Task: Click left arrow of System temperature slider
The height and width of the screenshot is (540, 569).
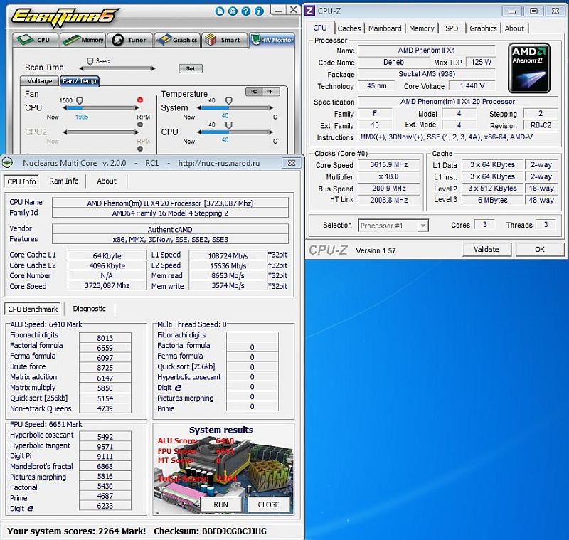Action: pyautogui.click(x=199, y=107)
